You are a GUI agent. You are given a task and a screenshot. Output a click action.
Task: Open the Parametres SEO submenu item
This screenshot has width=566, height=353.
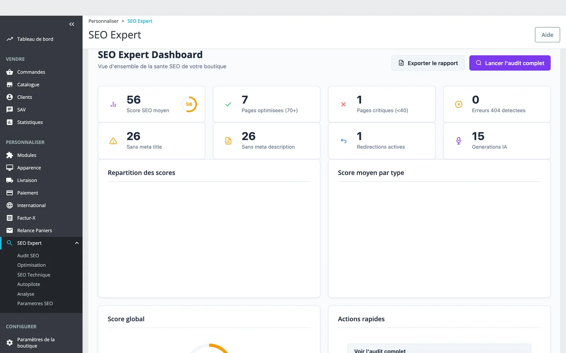point(35,304)
